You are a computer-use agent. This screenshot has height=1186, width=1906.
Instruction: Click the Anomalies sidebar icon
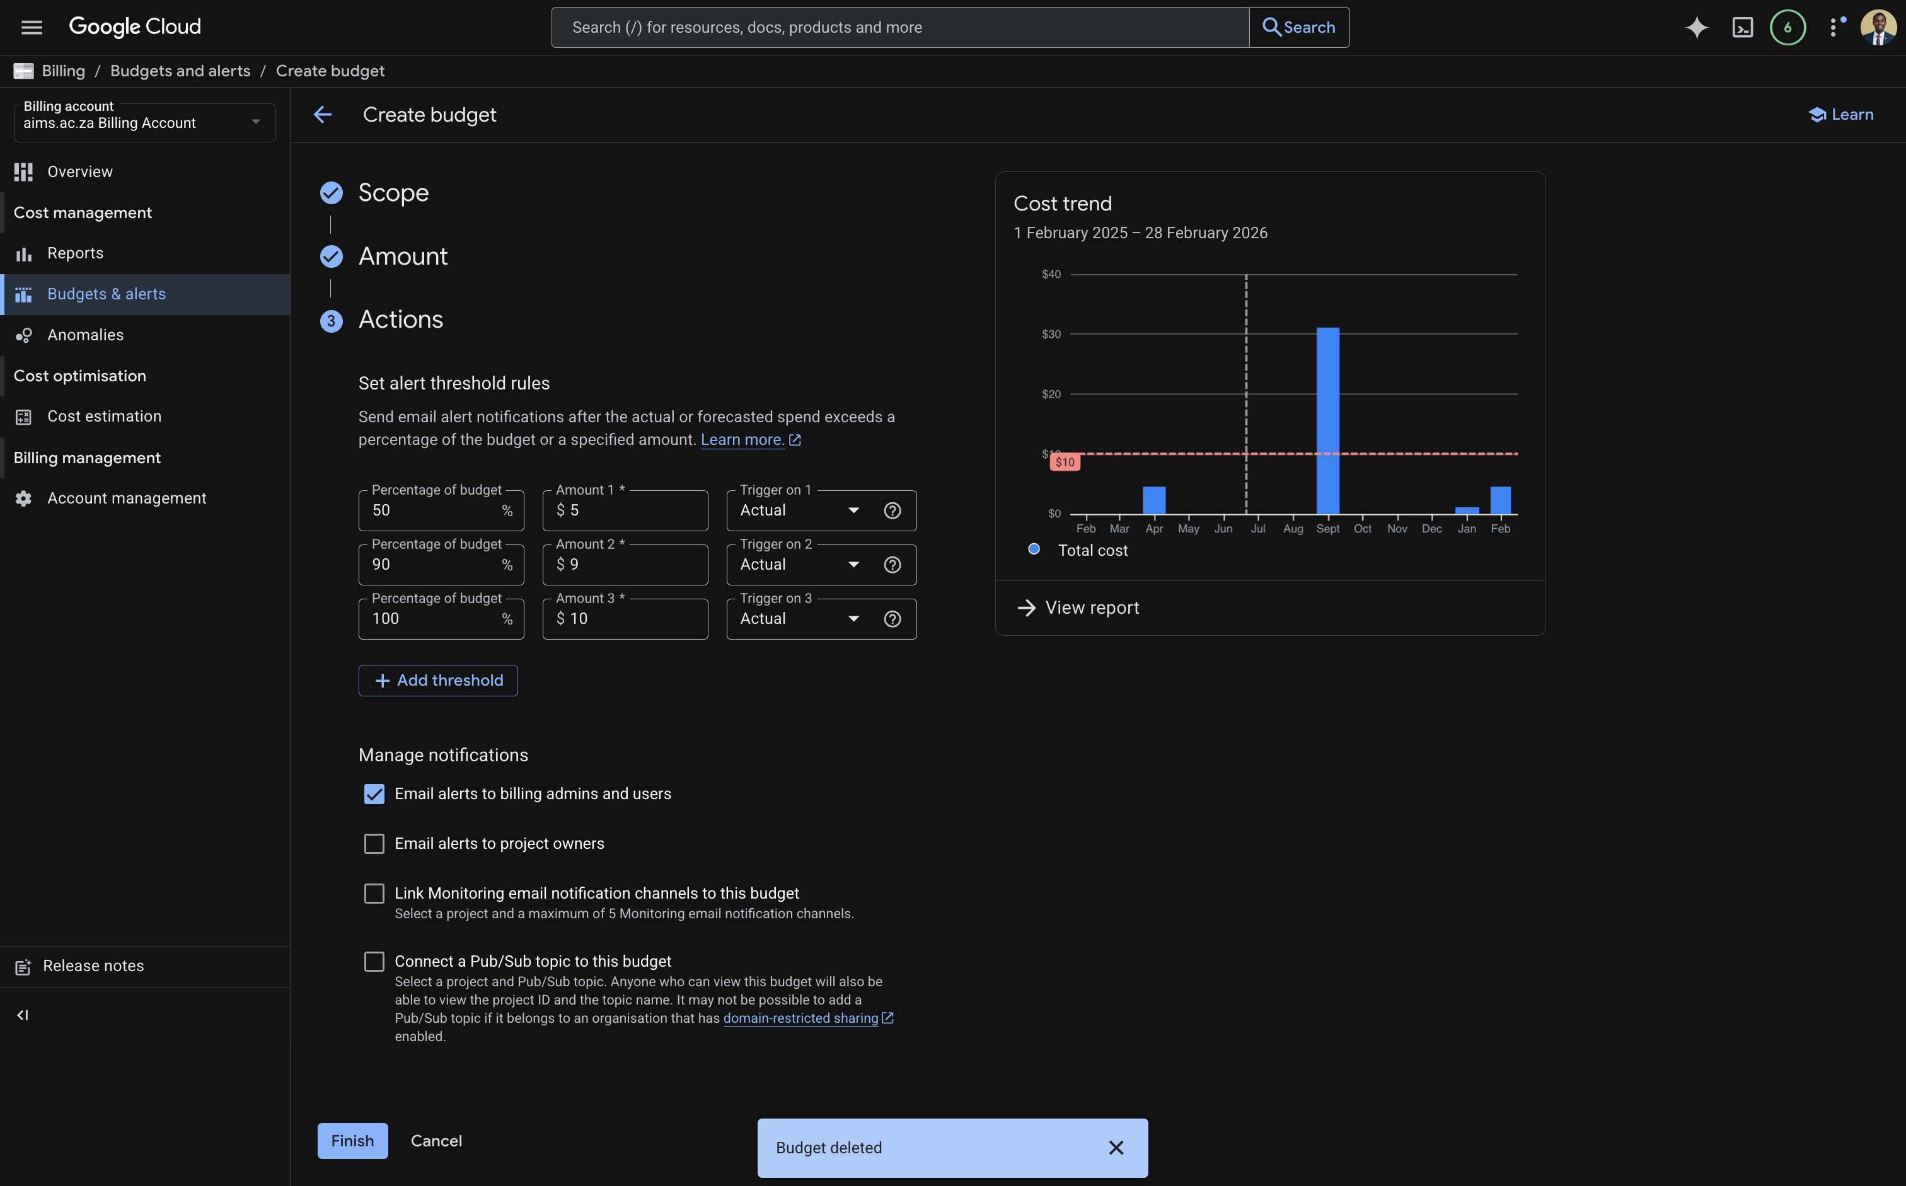23,335
